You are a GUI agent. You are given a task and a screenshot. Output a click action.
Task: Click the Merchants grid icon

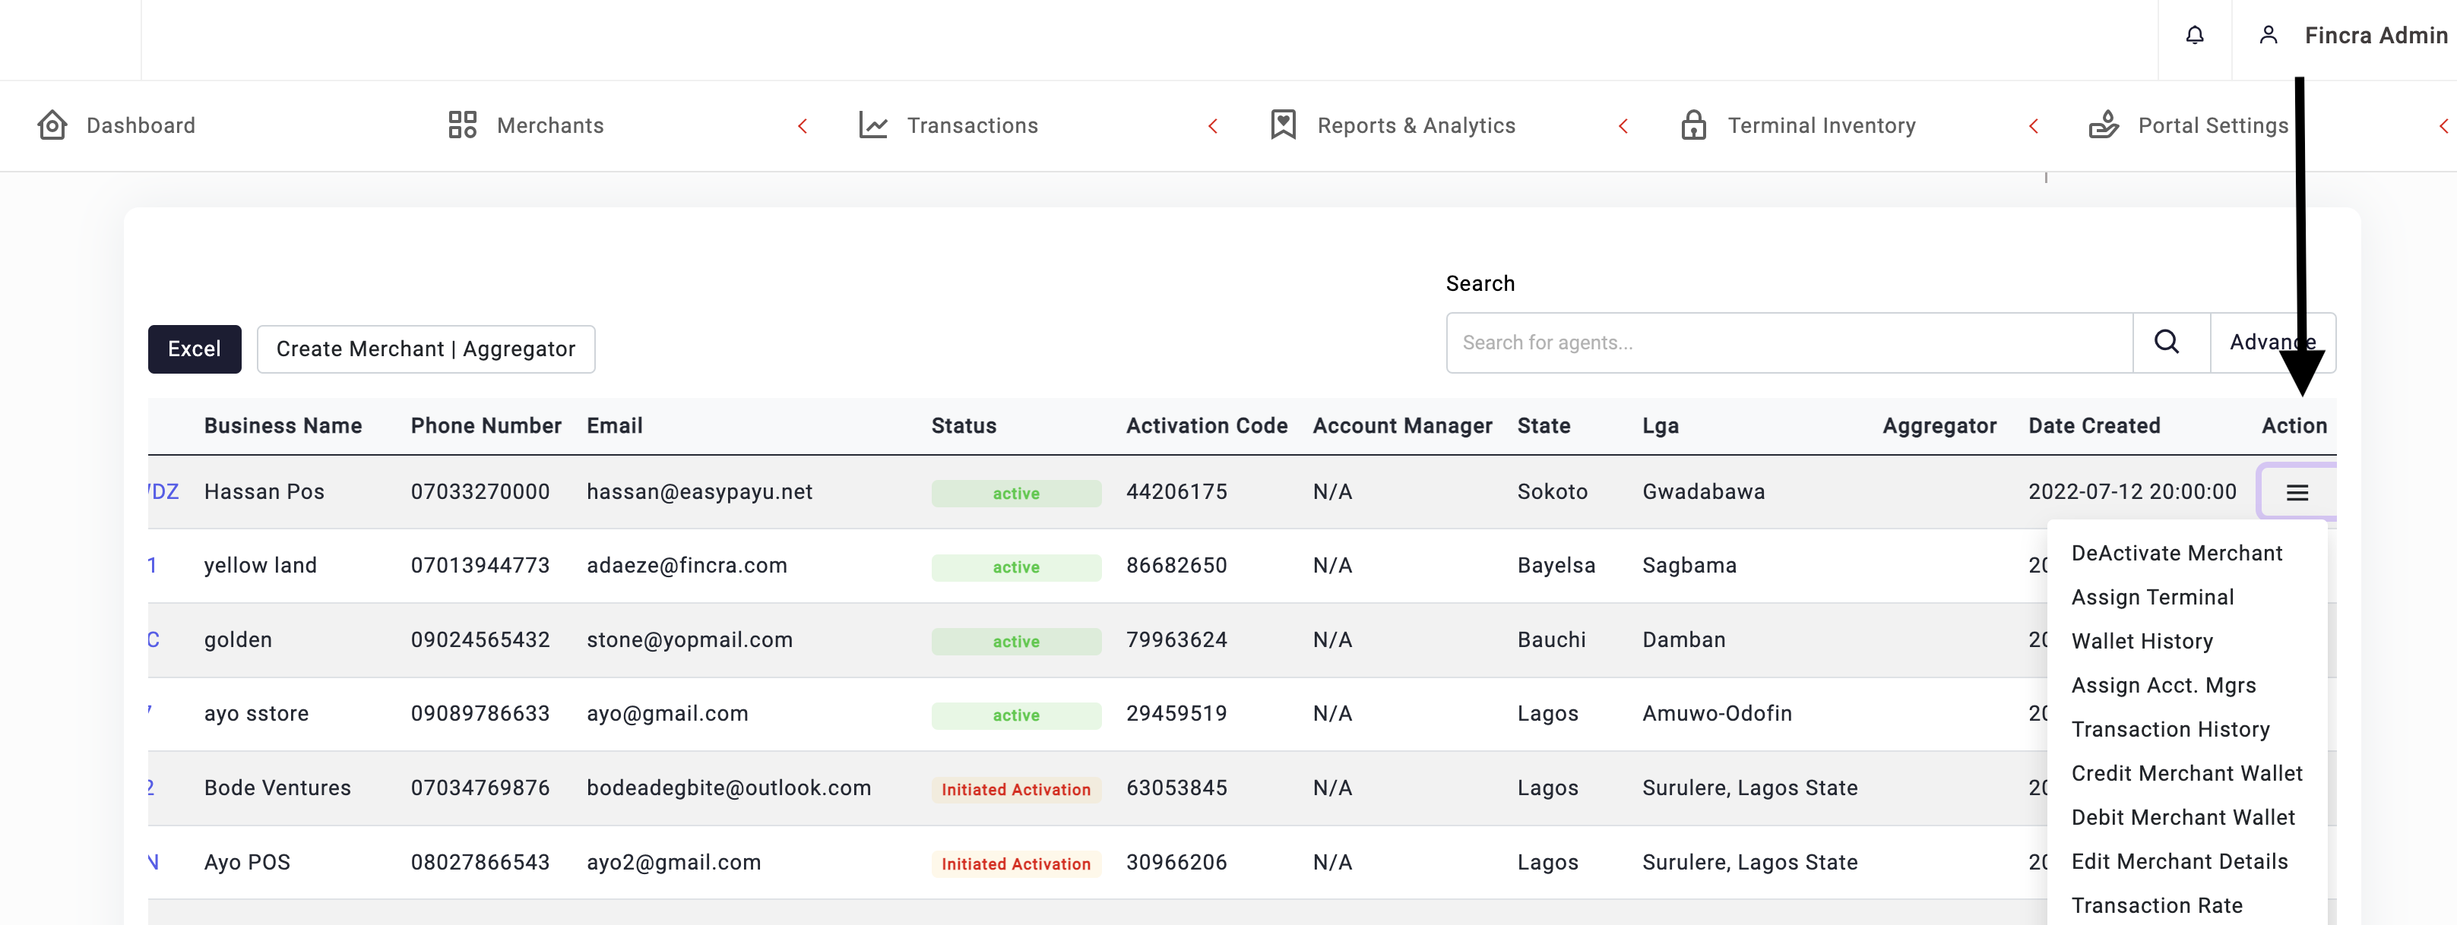(x=463, y=125)
